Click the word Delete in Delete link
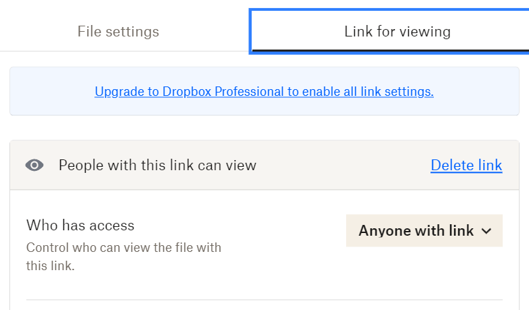The height and width of the screenshot is (310, 529). point(452,165)
